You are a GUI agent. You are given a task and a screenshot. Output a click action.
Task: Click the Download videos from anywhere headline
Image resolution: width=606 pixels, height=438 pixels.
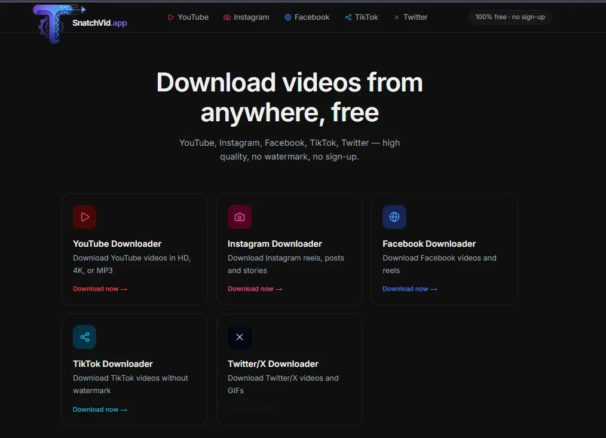[289, 97]
